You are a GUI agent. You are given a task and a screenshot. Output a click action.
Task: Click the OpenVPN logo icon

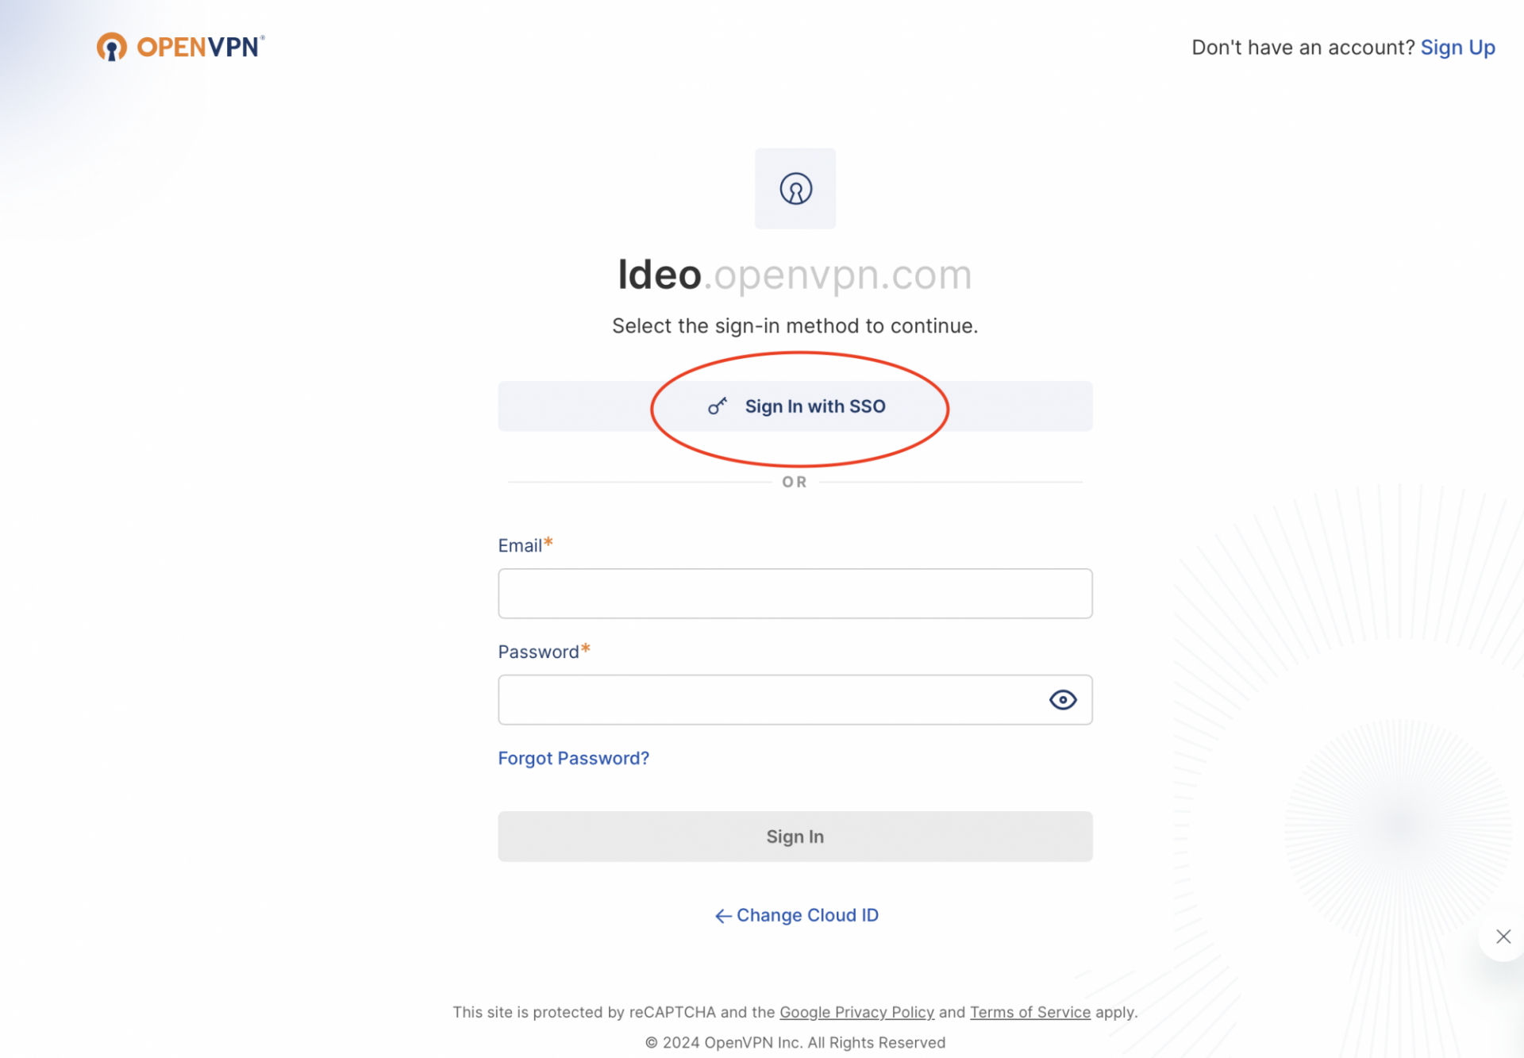pyautogui.click(x=112, y=47)
